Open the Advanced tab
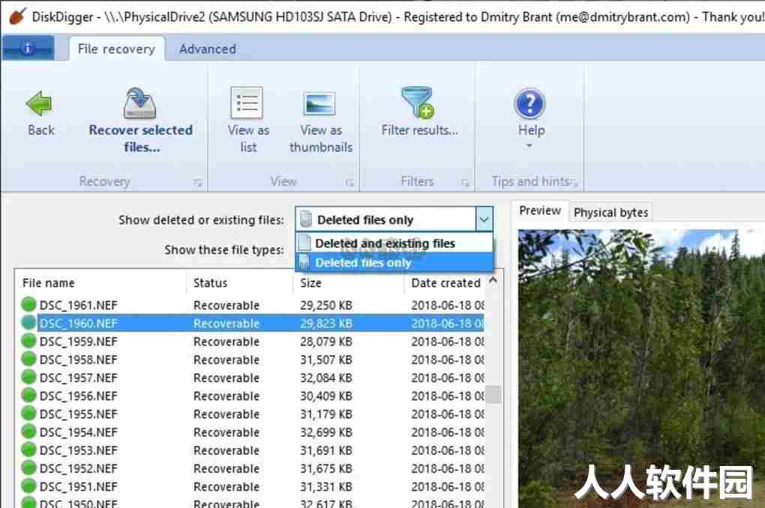The width and height of the screenshot is (765, 508). coord(207,49)
